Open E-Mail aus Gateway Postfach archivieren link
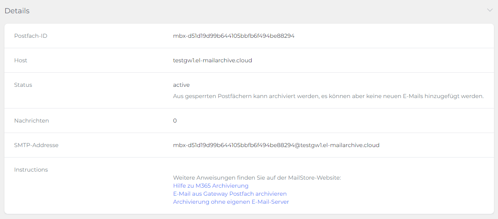This screenshot has width=498, height=219. tap(229, 194)
